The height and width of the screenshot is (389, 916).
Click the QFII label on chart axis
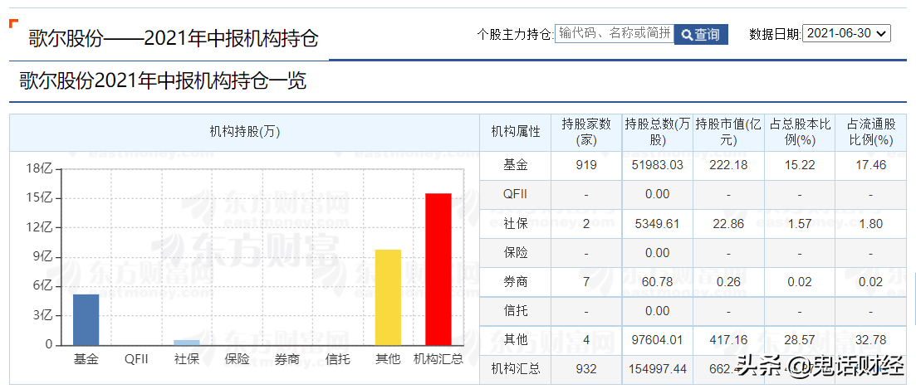coord(136,358)
